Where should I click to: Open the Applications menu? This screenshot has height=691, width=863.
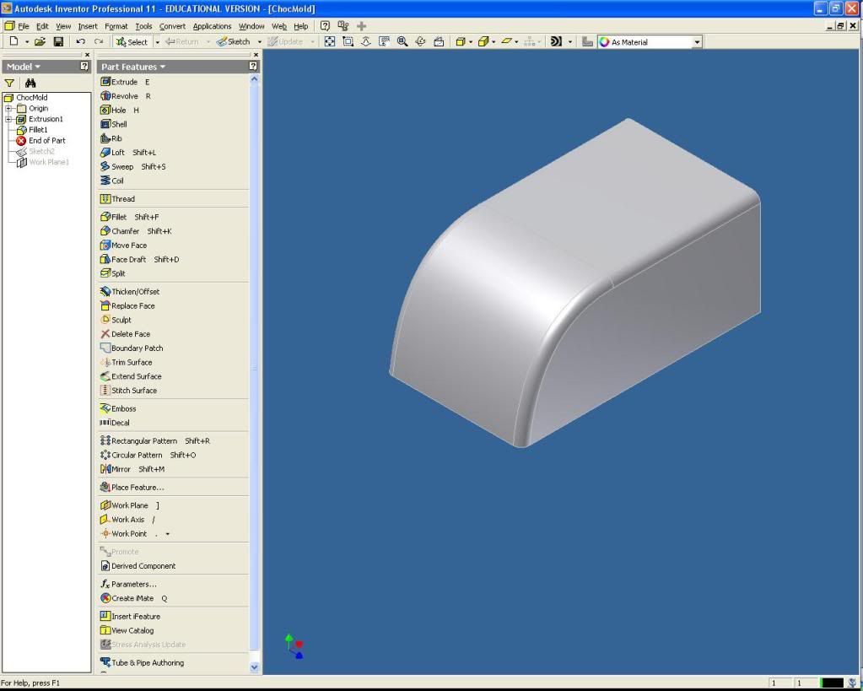212,26
